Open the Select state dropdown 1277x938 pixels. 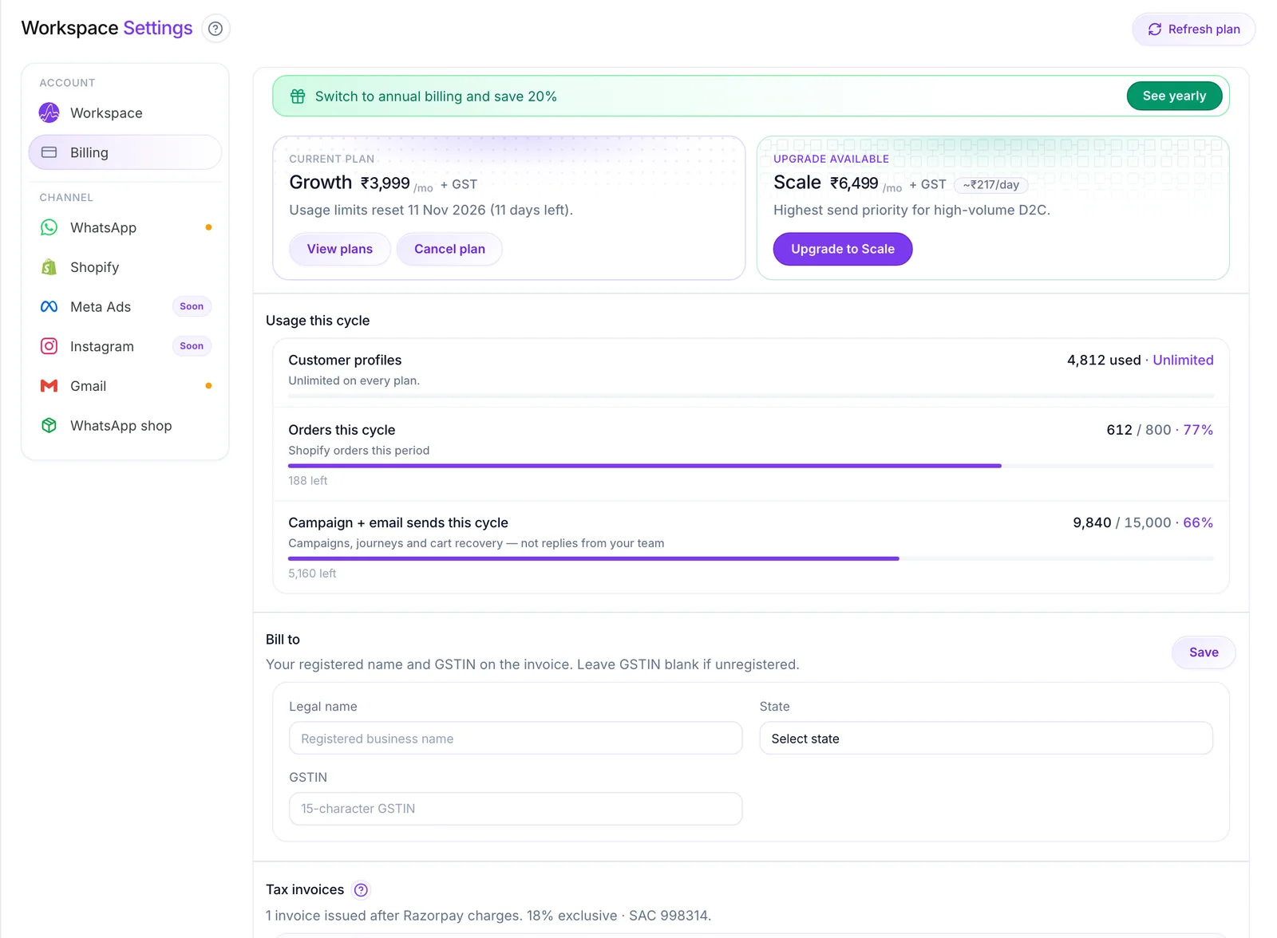tap(986, 739)
